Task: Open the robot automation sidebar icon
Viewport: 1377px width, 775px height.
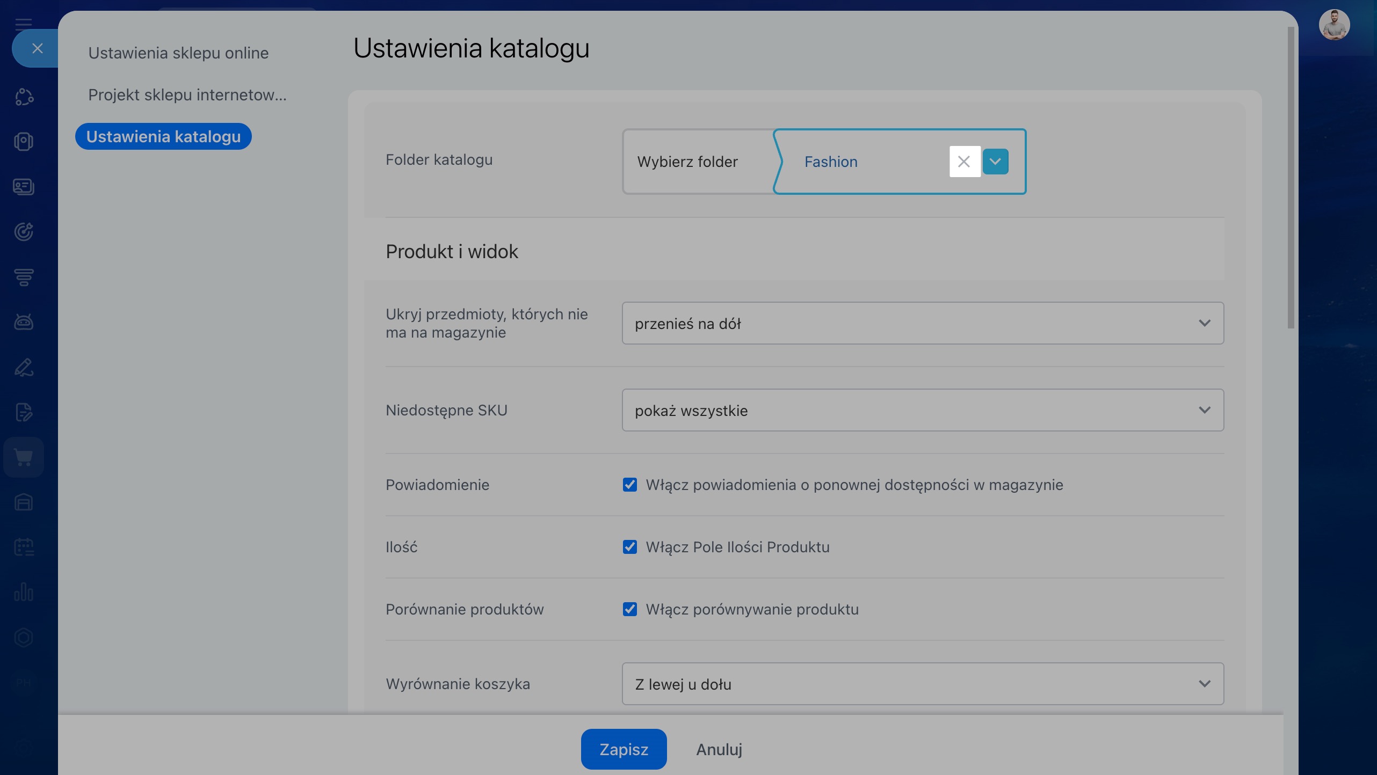Action: (x=24, y=322)
